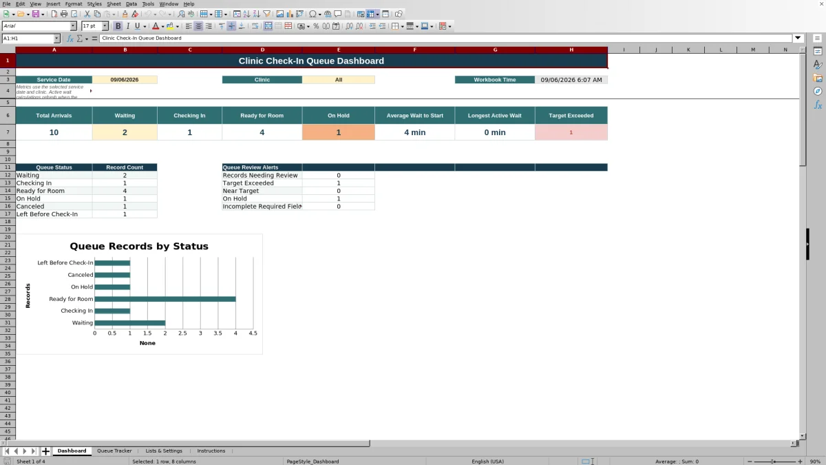Screen dimensions: 826x465
Task: Click the formula input field
Action: [446, 39]
